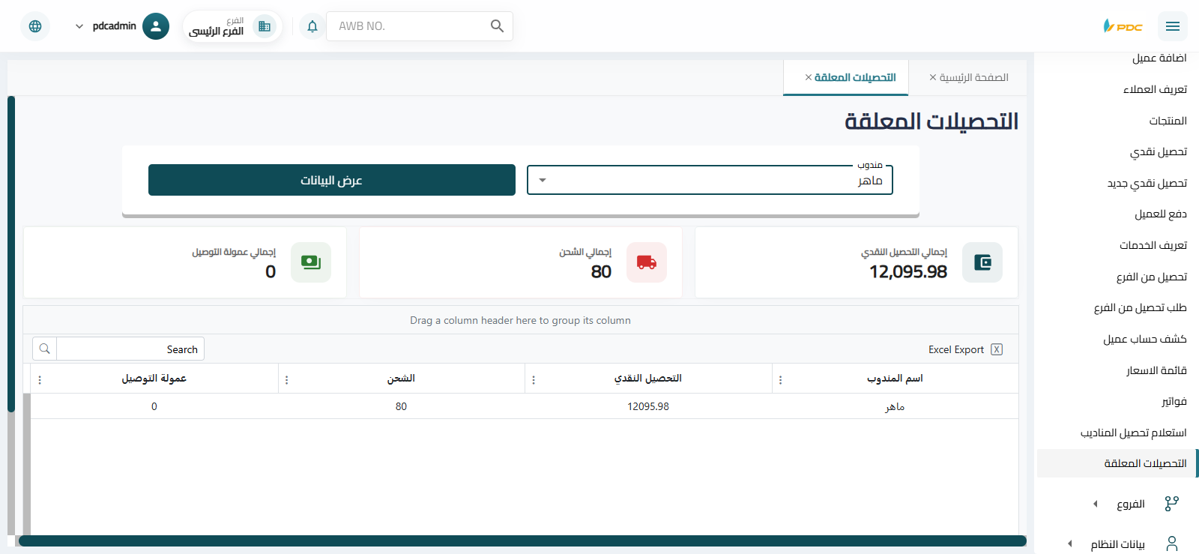Click the عرض البيانات button

pyautogui.click(x=332, y=180)
